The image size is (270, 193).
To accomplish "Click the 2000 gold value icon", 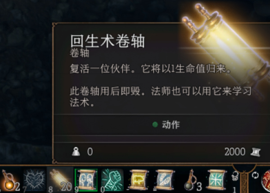I will (256, 152).
